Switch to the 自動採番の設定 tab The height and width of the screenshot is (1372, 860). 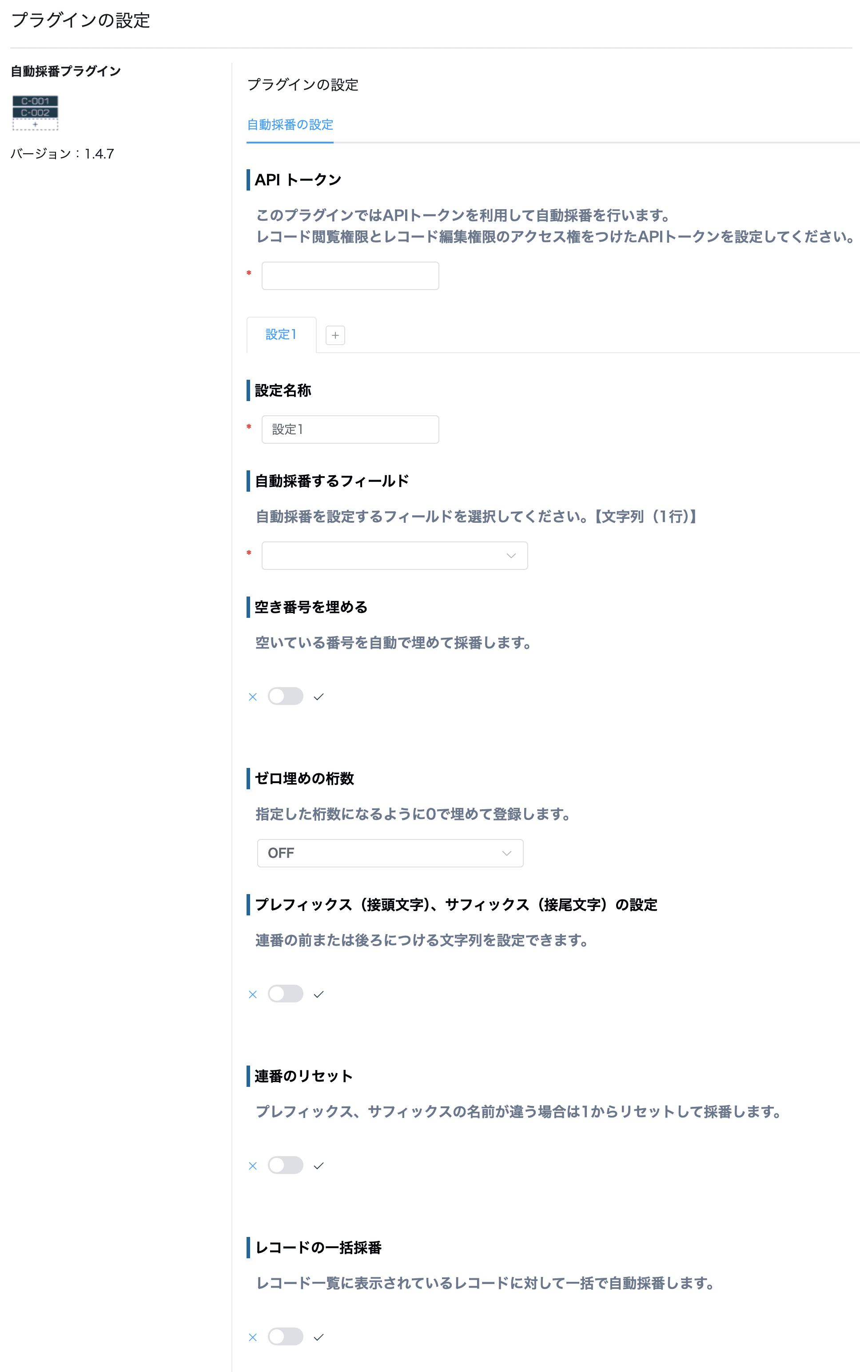coord(290,124)
